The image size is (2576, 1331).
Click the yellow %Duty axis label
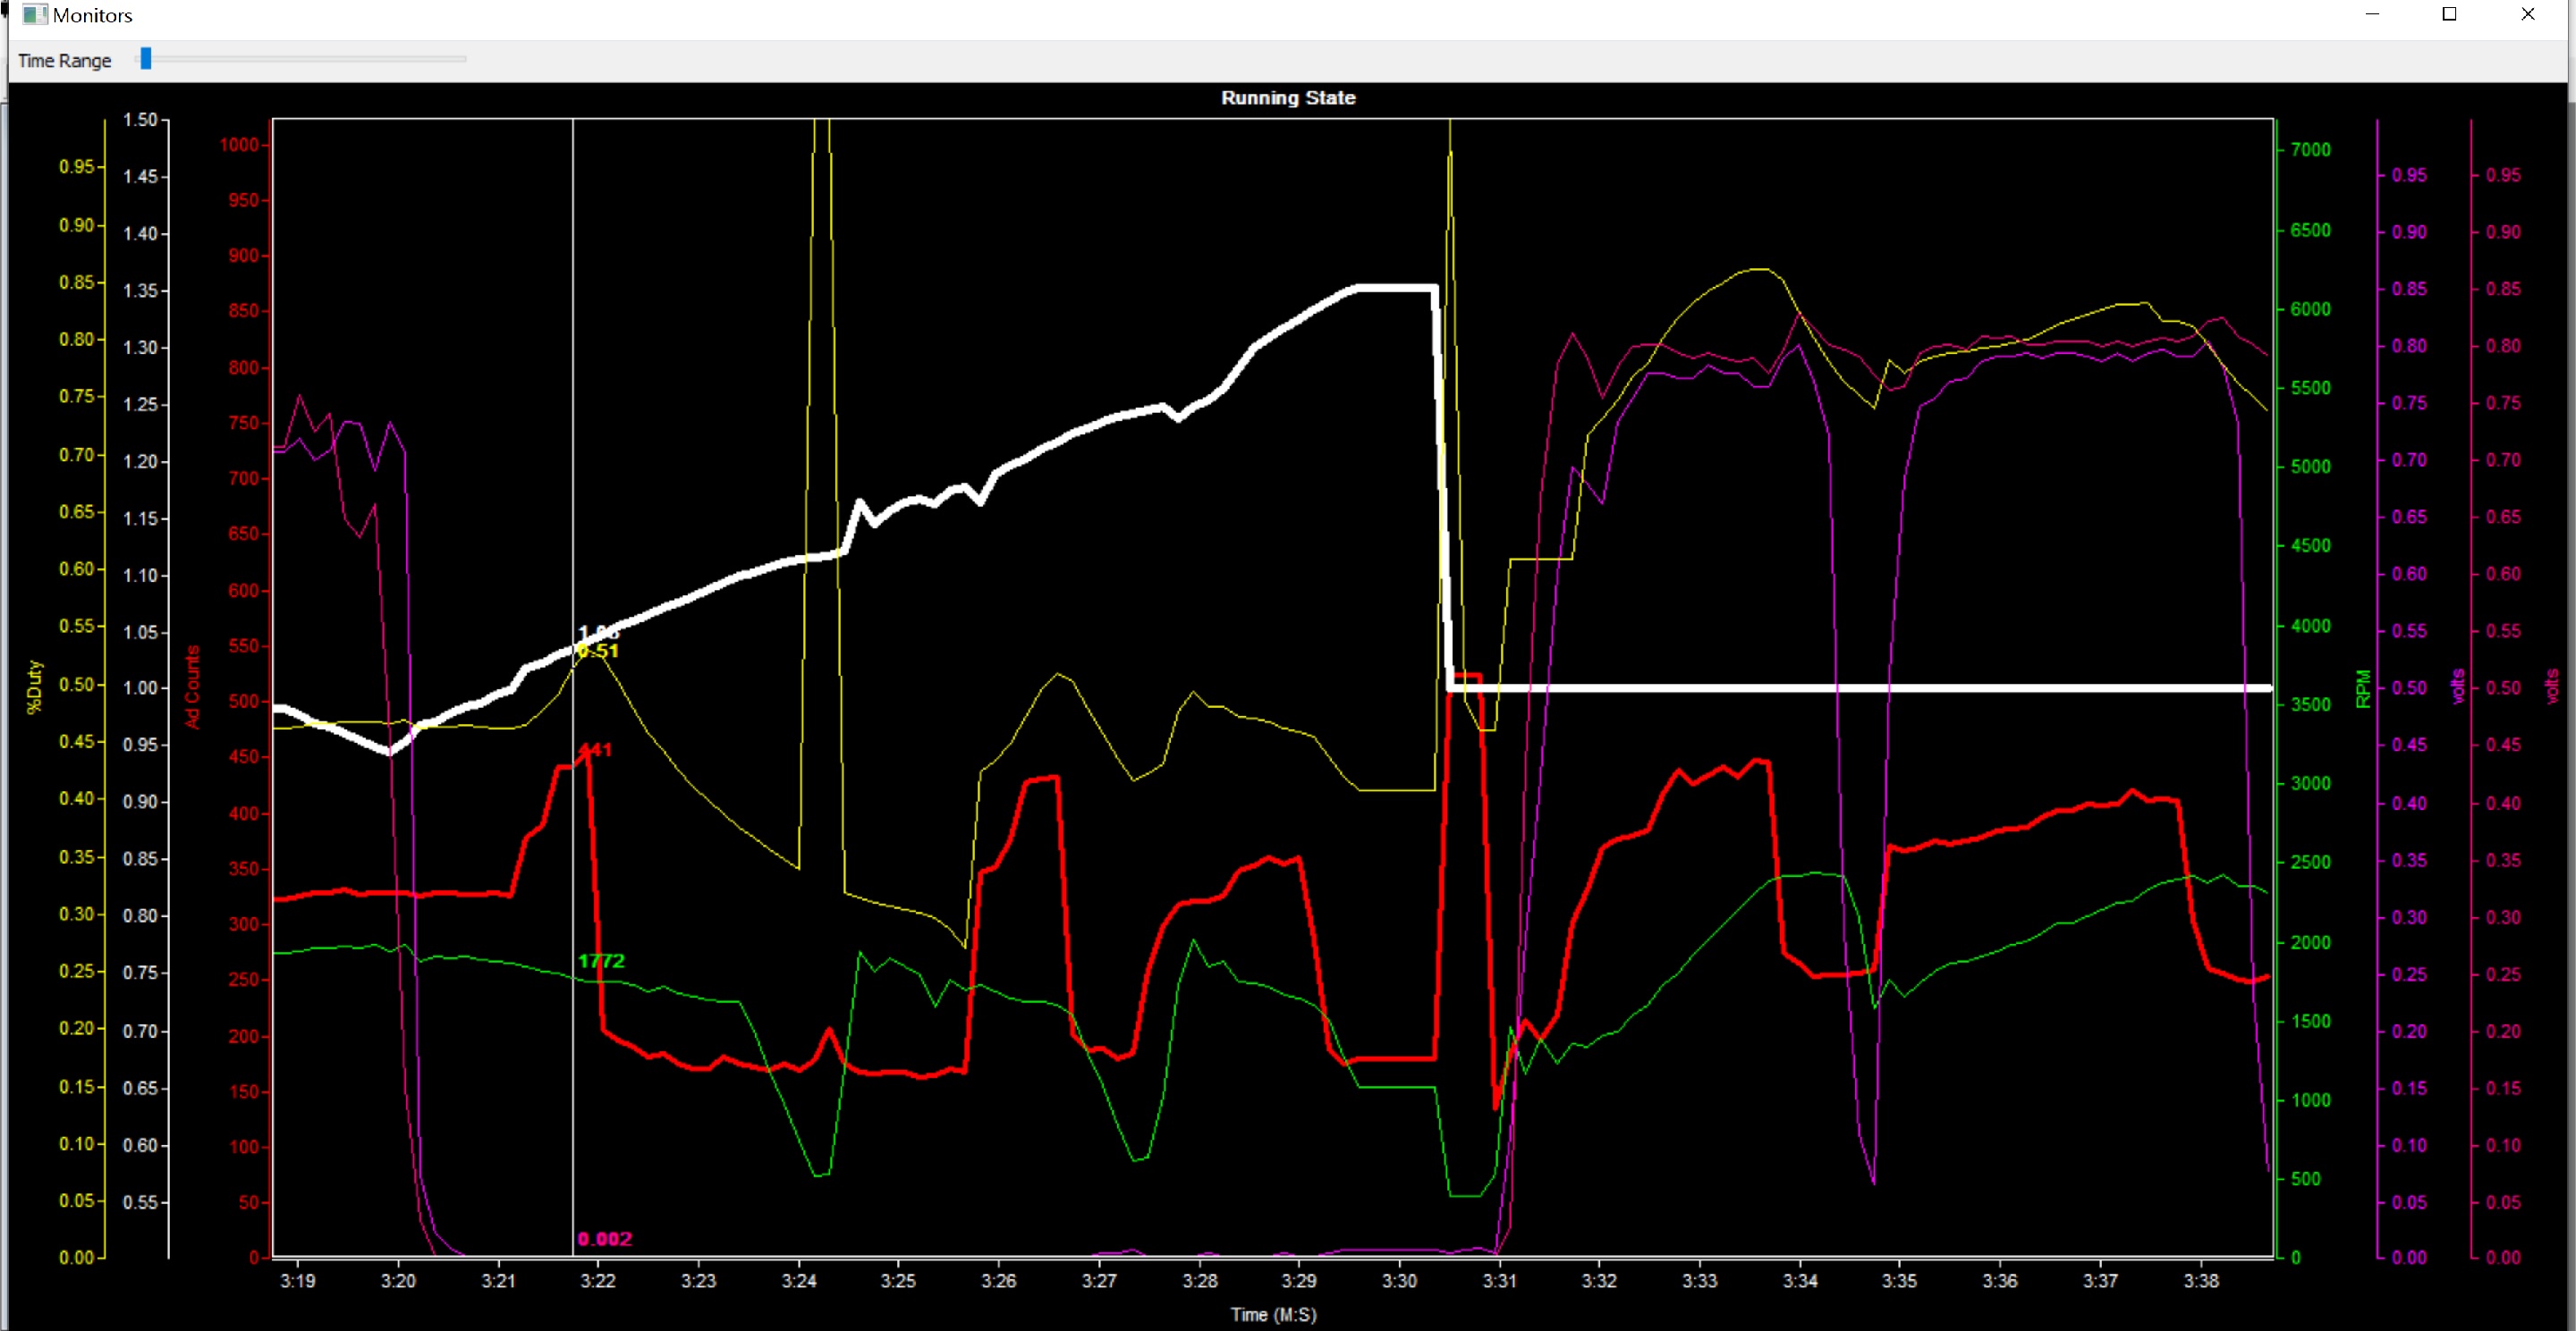(x=34, y=687)
